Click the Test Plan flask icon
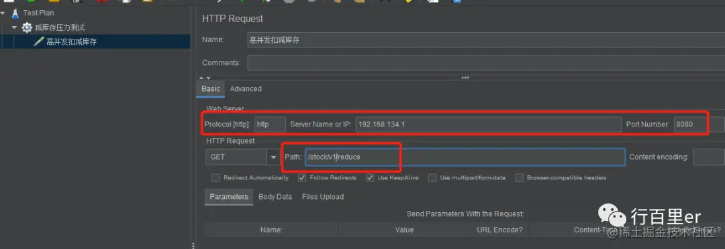This screenshot has height=249, width=725. pos(15,13)
